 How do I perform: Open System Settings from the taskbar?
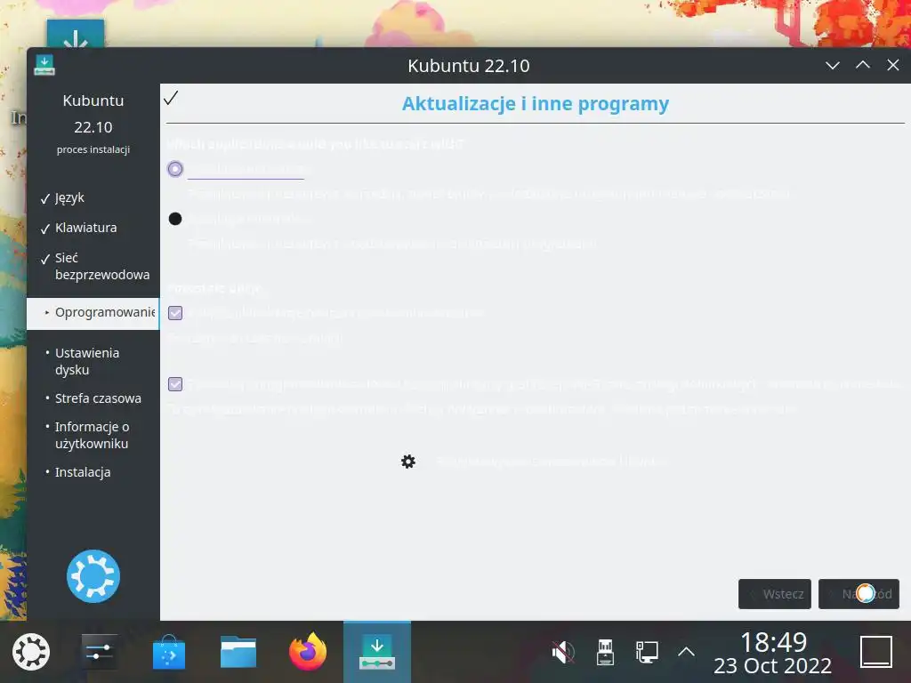pyautogui.click(x=100, y=652)
